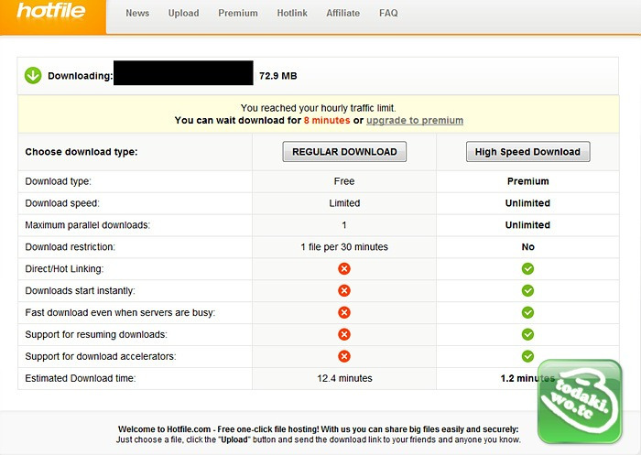This screenshot has height=455, width=641.
Task: Click green check for resuming downloads support
Action: point(527,334)
